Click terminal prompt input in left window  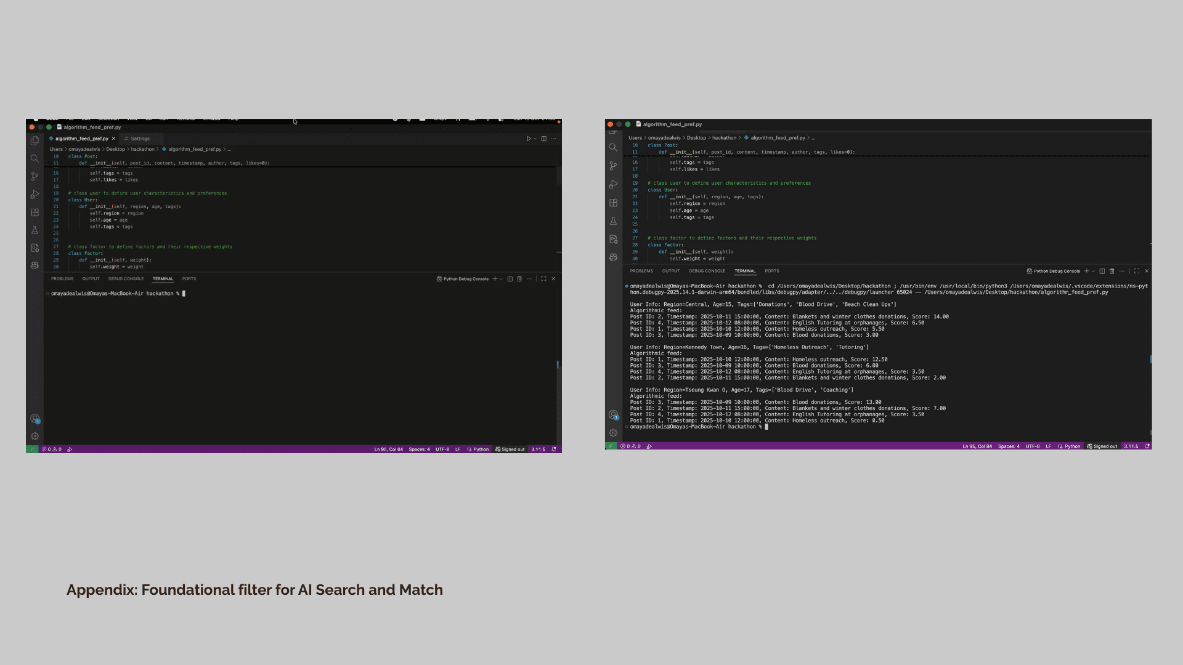(184, 294)
